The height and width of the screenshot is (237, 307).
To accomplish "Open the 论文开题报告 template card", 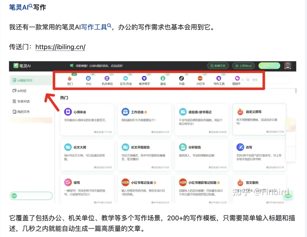I will click(144, 155).
